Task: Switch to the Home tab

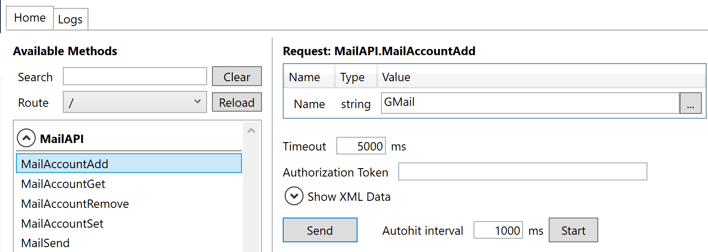Action: tap(30, 18)
